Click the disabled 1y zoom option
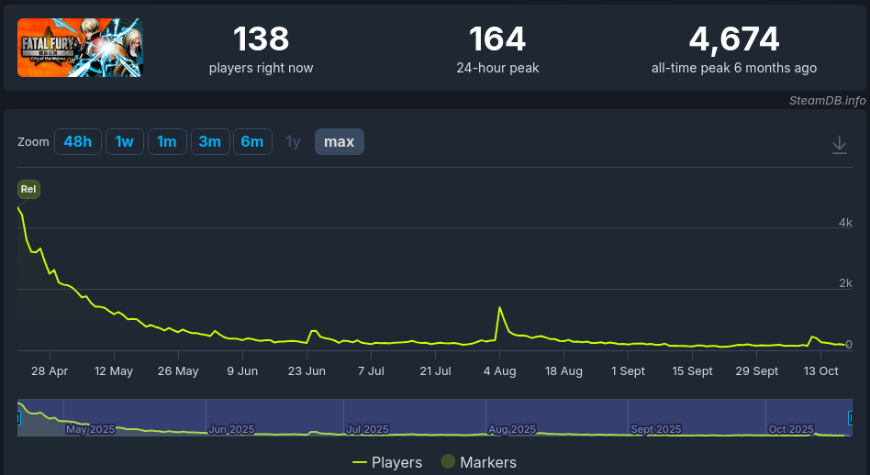This screenshot has height=475, width=870. pyautogui.click(x=293, y=142)
